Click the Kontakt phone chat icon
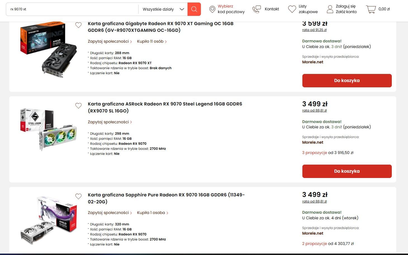408x255 pixels. click(x=257, y=9)
